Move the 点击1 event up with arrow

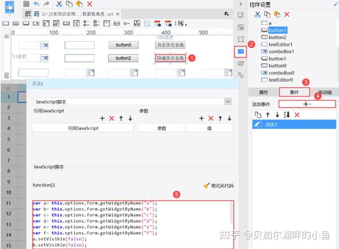(x=268, y=115)
